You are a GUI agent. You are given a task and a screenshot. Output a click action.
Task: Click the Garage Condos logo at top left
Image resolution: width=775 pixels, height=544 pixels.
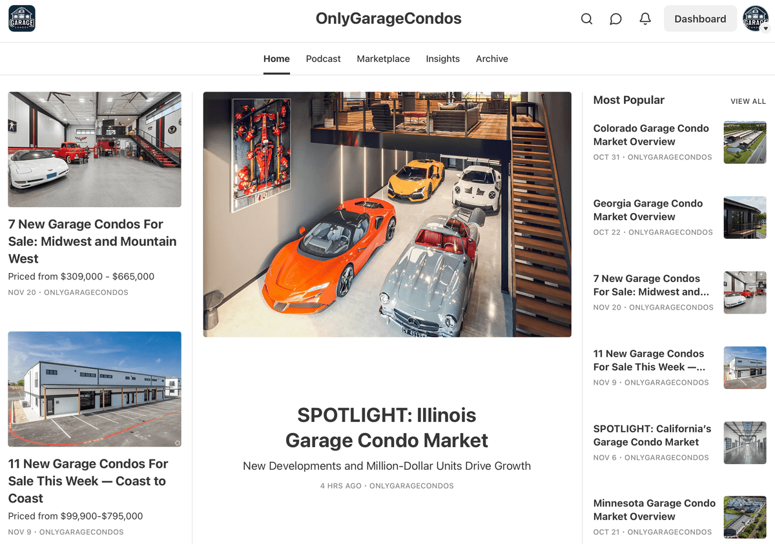coord(22,19)
